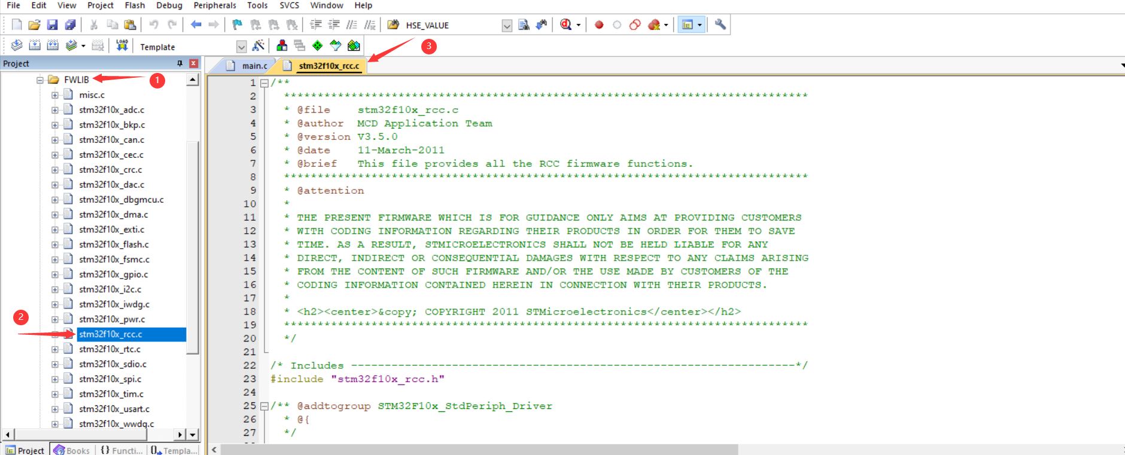Viewport: 1125px width, 455px height.
Task: Comment the selection using the comment icon
Action: pos(352,25)
